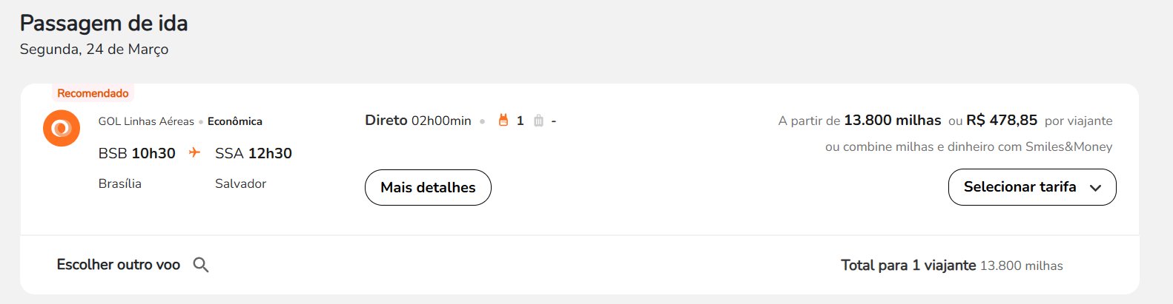Click the orange airplane icon between airports

pyautogui.click(x=194, y=152)
